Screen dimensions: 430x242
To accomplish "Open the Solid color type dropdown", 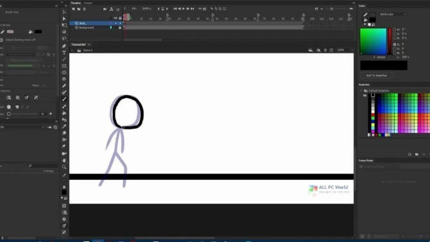I will [x=393, y=14].
